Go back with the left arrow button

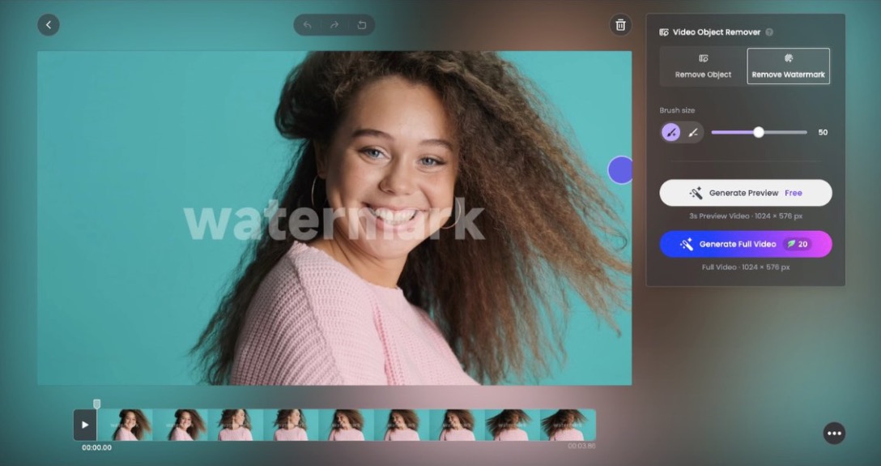click(x=49, y=25)
